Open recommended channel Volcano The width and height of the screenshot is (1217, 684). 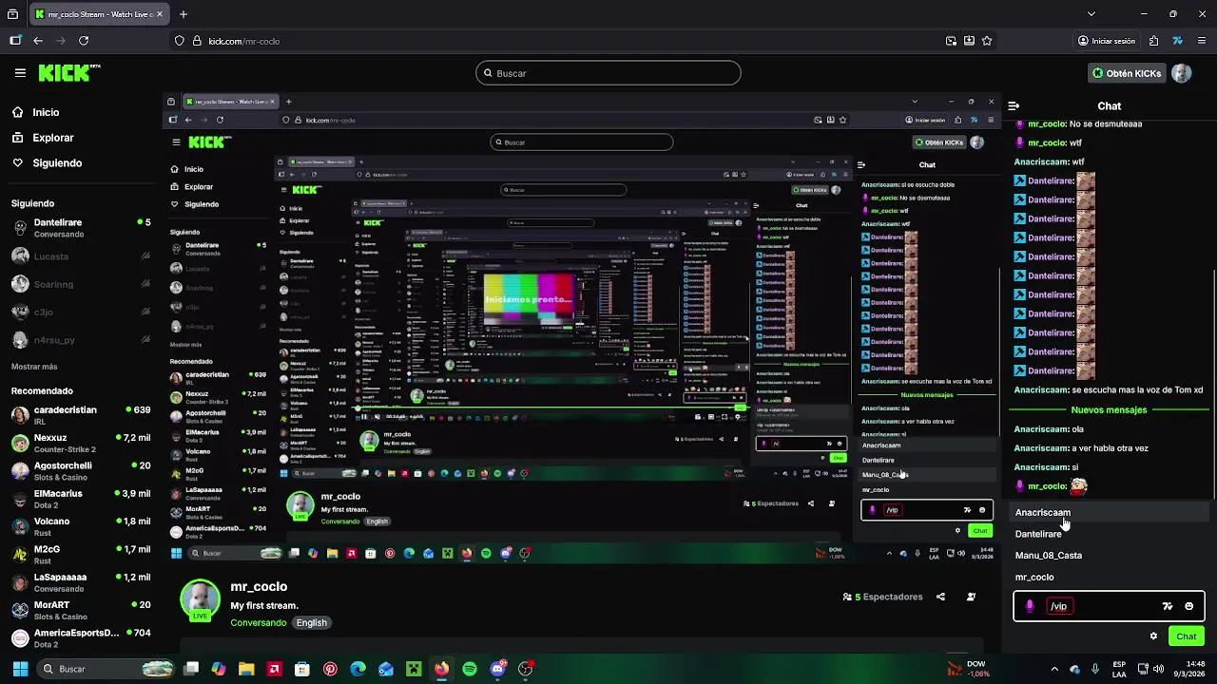(81, 526)
